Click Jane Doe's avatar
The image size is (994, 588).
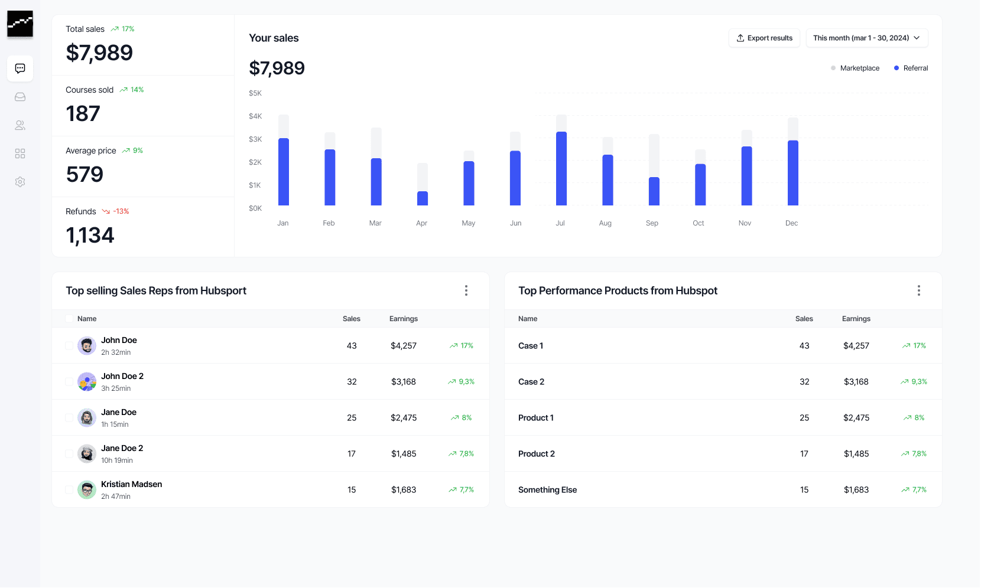click(x=87, y=418)
